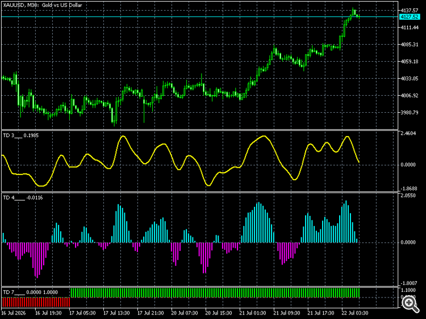Click the cyan current price label 4127.52
426x319 pixels.
tap(410, 17)
